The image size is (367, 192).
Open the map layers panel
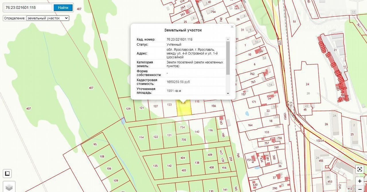pyautogui.click(x=9, y=187)
